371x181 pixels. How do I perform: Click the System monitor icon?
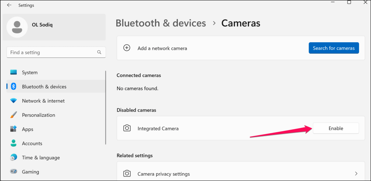point(14,73)
